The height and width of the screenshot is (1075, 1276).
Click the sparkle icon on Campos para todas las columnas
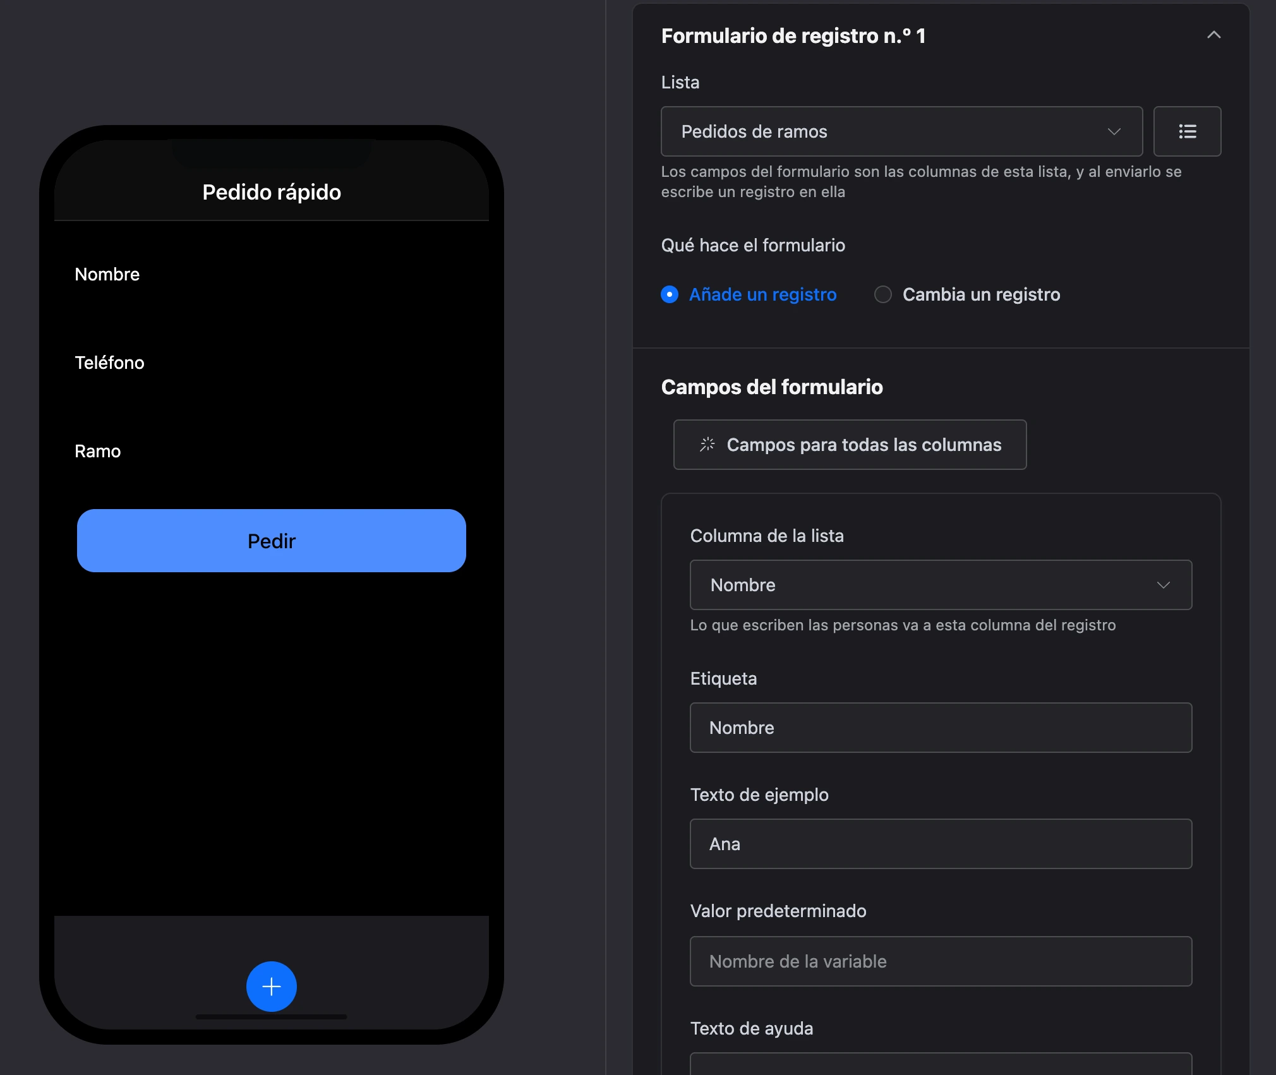point(707,445)
